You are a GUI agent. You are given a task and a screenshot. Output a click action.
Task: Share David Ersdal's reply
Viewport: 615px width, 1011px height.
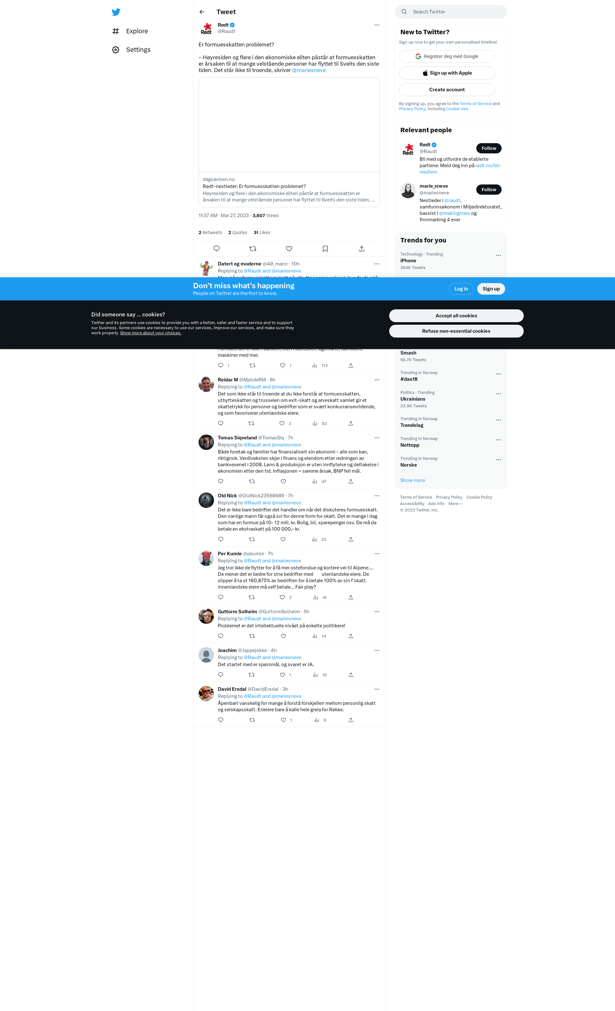click(351, 720)
